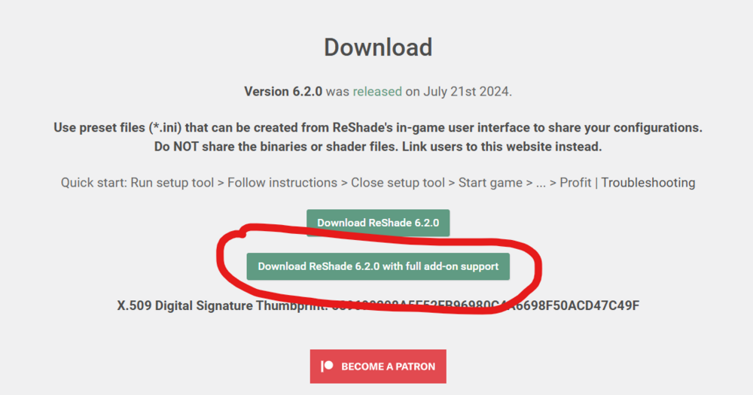Click the X.509 Digital Signature Thumbprint label

pyautogui.click(x=222, y=306)
